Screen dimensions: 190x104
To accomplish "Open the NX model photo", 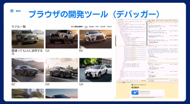I will (x=61, y=70).
